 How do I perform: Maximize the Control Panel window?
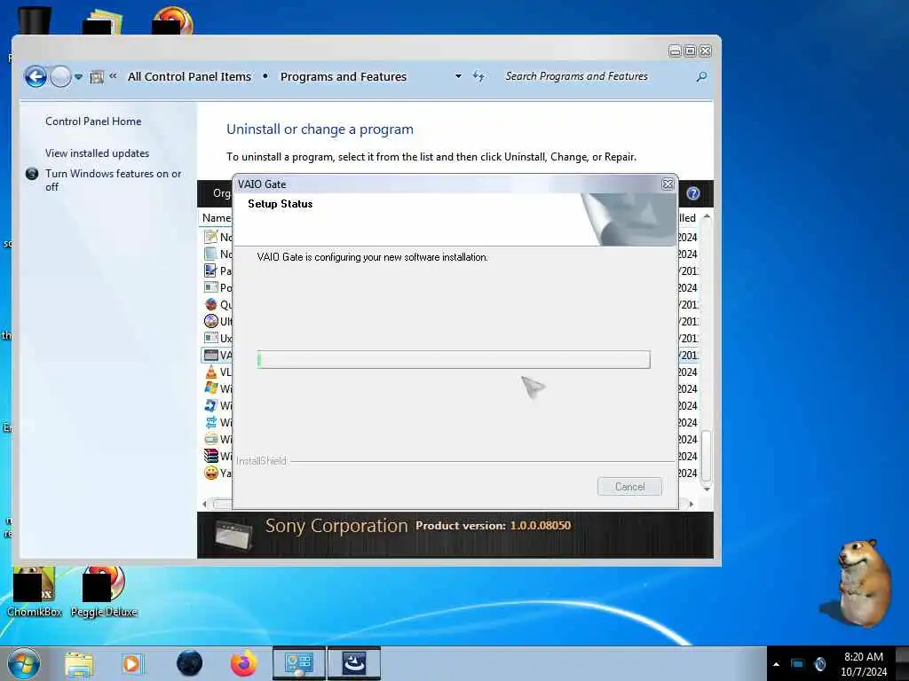coord(690,51)
